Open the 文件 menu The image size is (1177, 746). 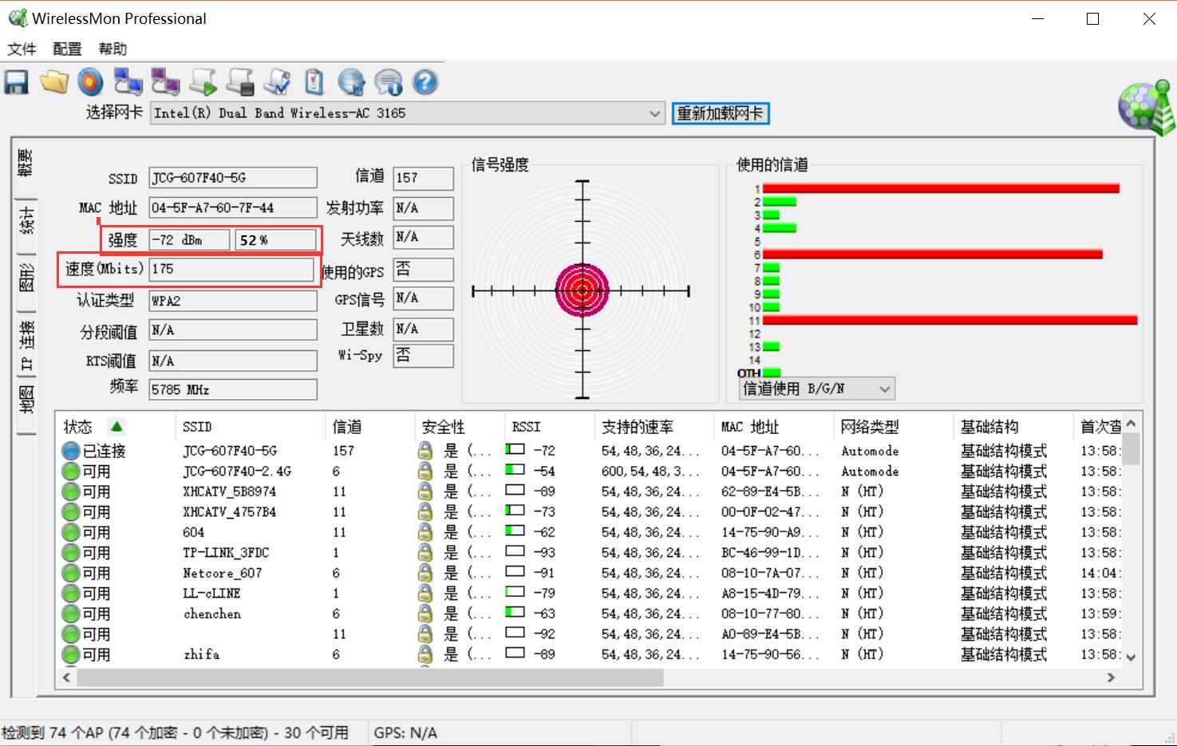click(22, 49)
